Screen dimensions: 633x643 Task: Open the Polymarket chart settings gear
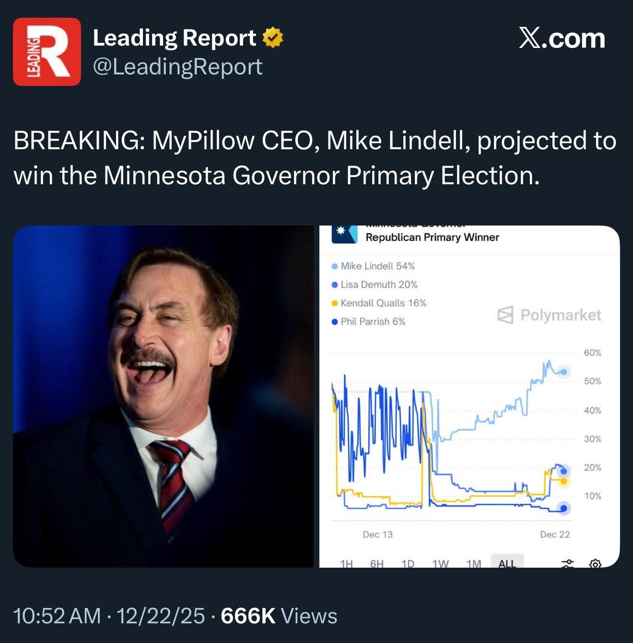click(x=595, y=563)
